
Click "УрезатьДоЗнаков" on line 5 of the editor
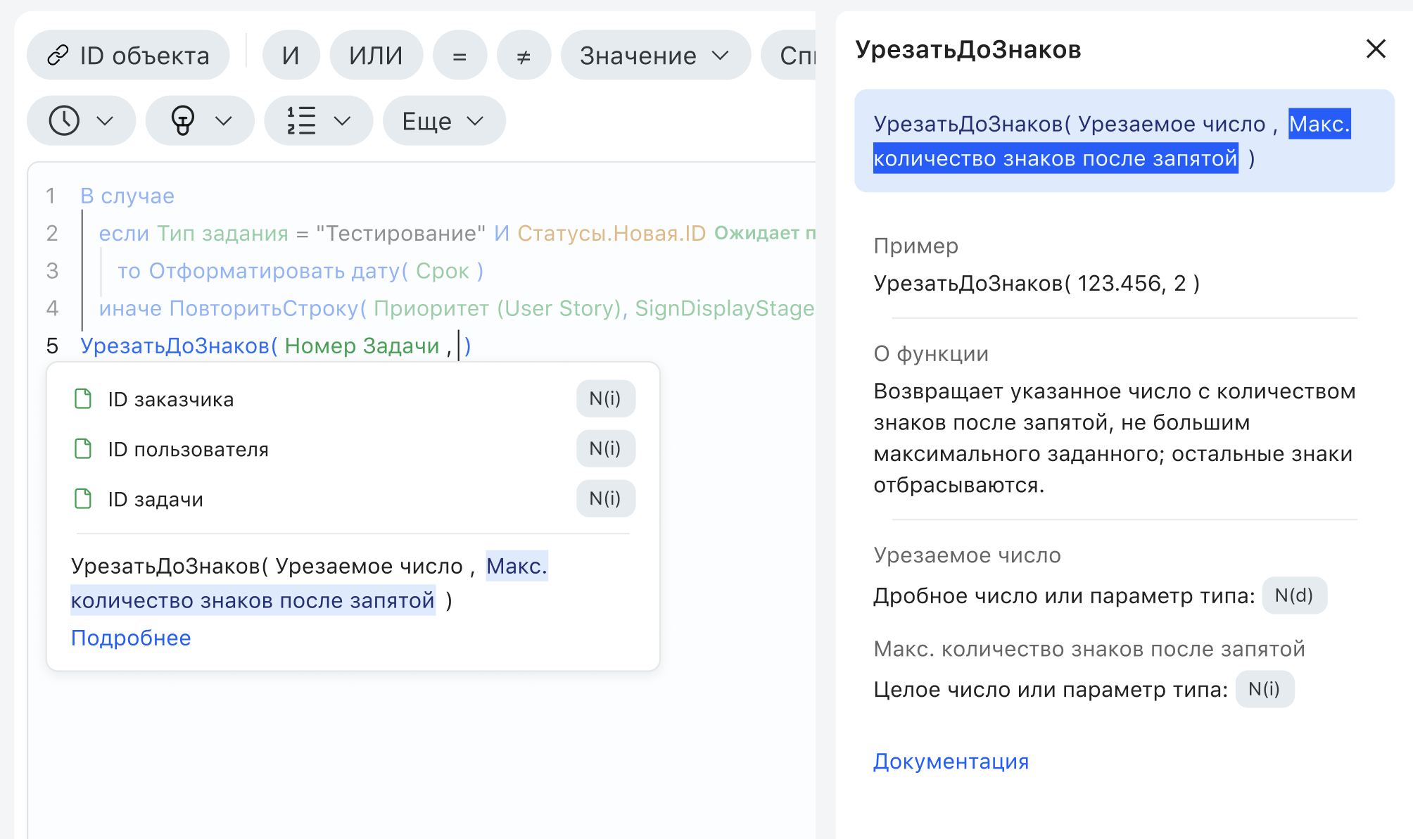pos(174,346)
